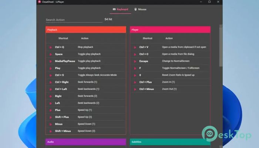Maximize the CheatSheet window
The image size is (259, 148).
(x=209, y=2)
